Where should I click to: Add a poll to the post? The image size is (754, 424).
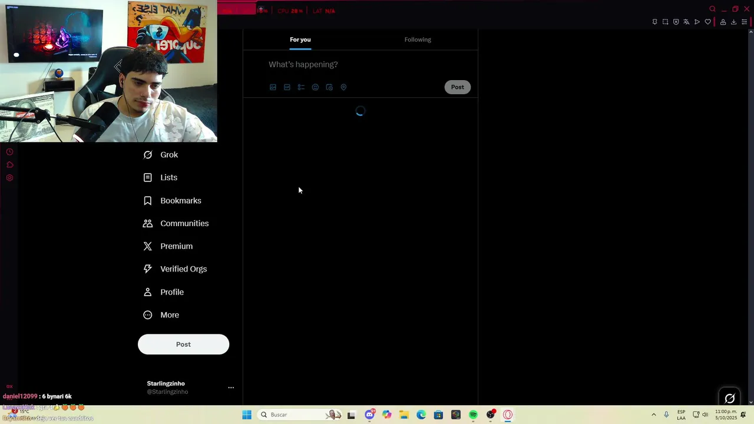[301, 87]
